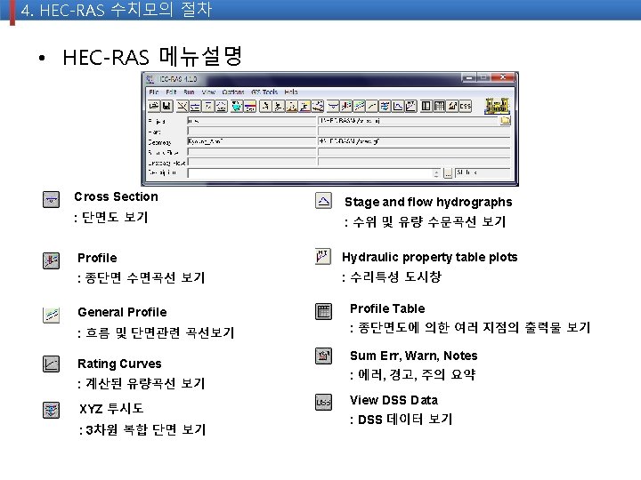Click the View DSS Data legend icon
Image resolution: width=641 pixels, height=480 pixels.
pyautogui.click(x=323, y=402)
